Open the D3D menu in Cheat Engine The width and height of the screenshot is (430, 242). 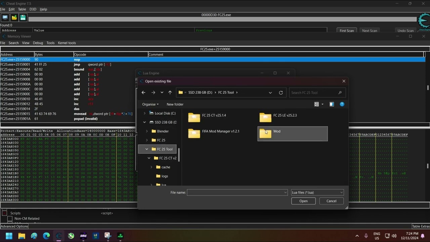click(x=33, y=9)
